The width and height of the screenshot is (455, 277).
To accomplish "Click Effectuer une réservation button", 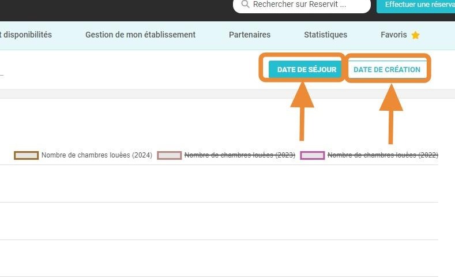I will pos(417,5).
